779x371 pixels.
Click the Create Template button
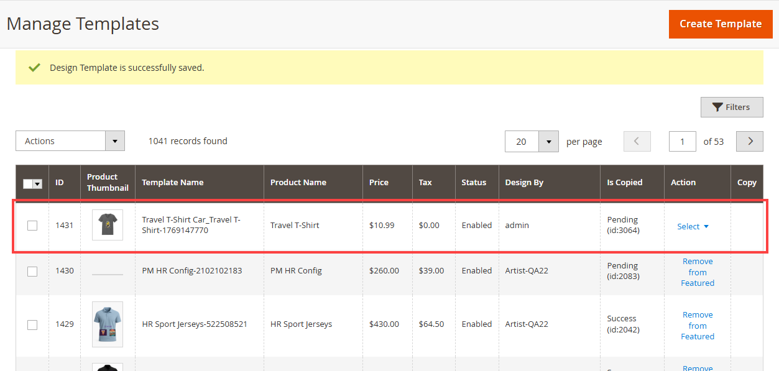(720, 24)
